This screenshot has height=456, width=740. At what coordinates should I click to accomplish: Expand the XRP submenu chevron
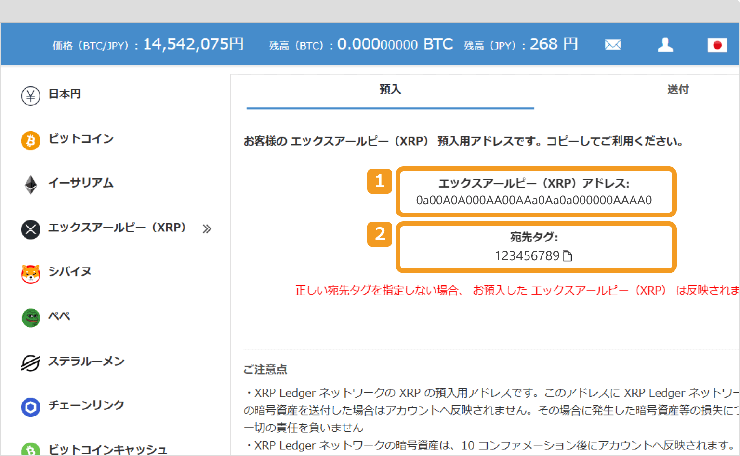tap(207, 229)
